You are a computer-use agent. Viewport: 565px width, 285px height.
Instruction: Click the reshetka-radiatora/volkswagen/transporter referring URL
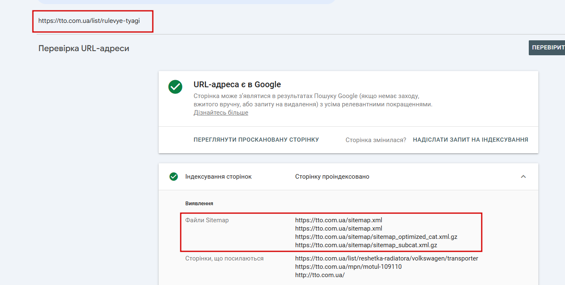point(386,258)
